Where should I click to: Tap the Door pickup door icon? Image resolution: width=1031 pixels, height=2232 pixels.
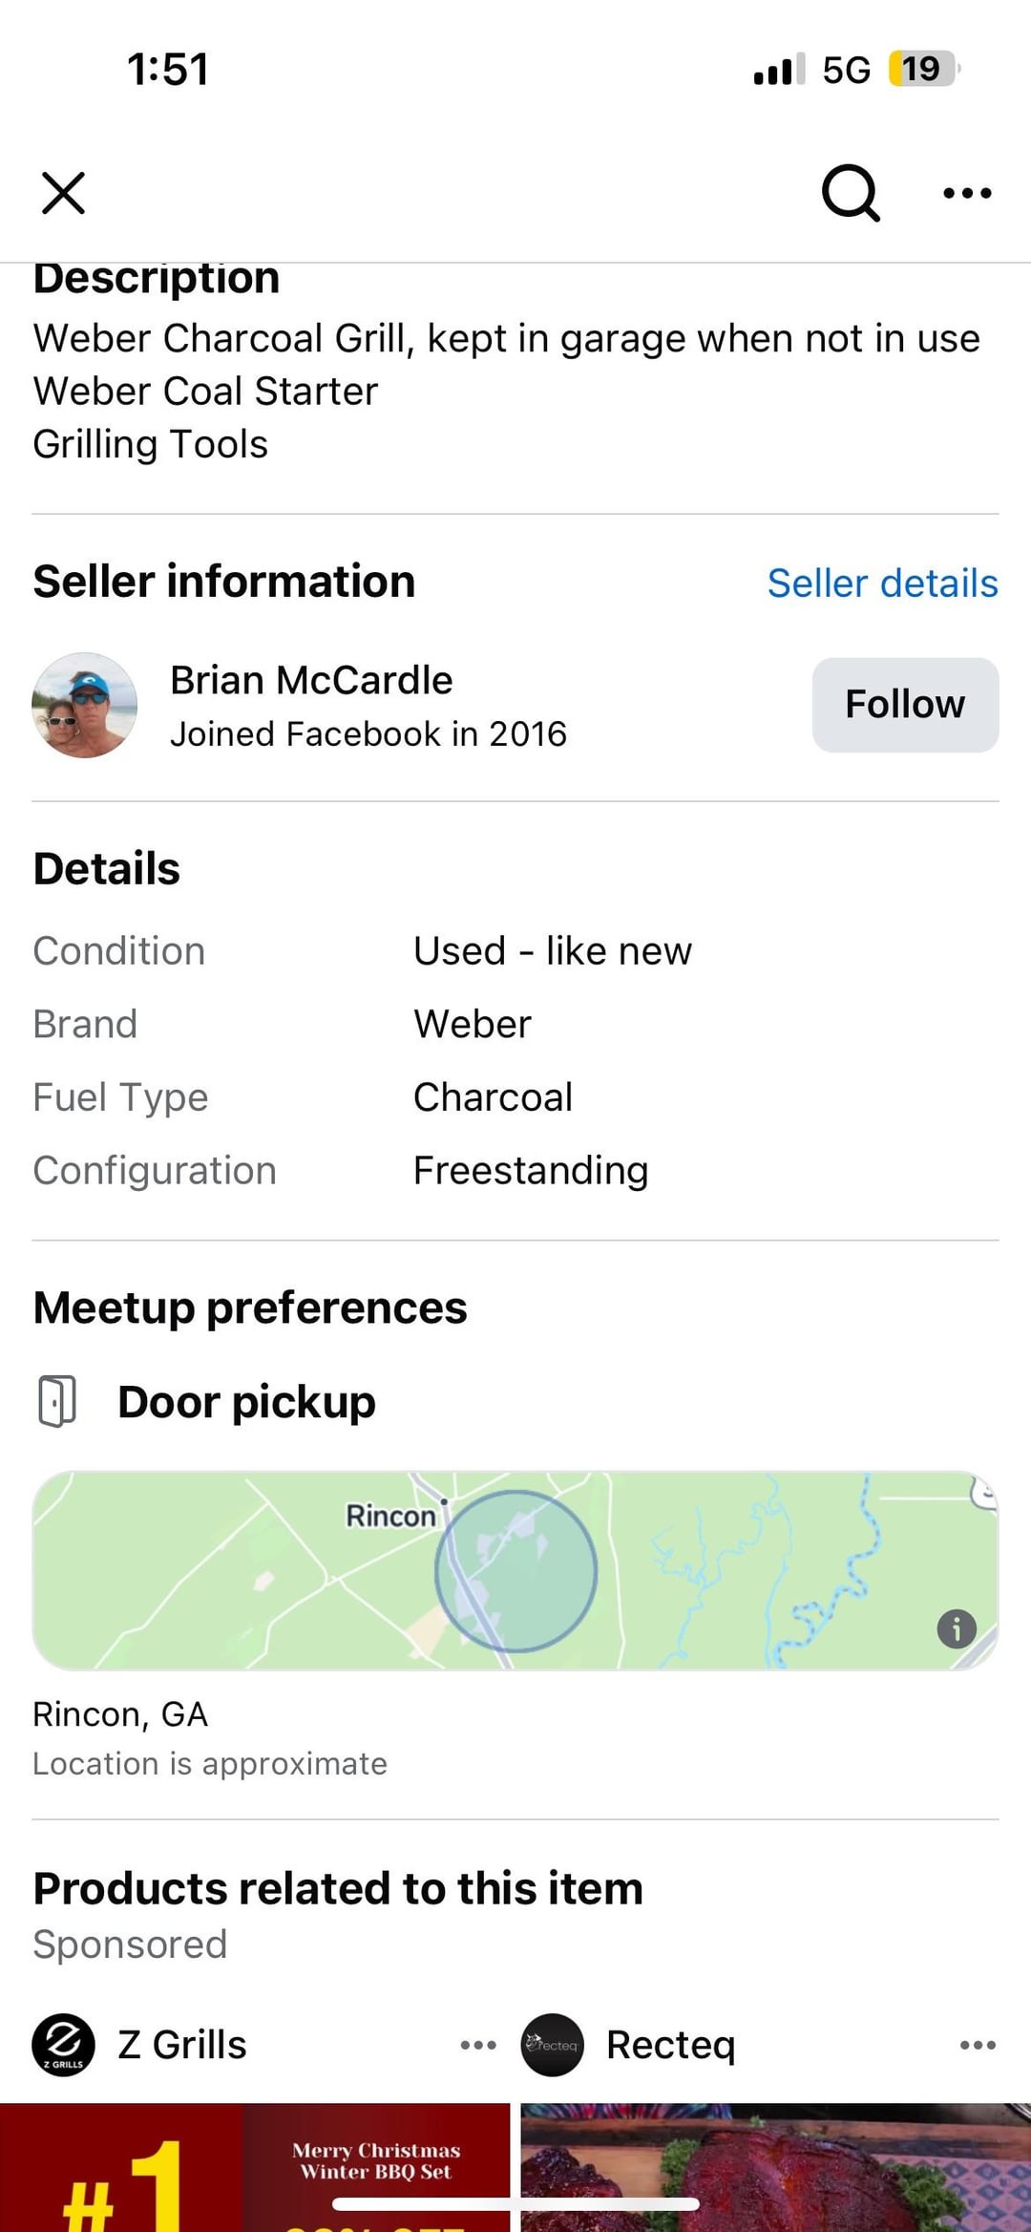point(57,1402)
